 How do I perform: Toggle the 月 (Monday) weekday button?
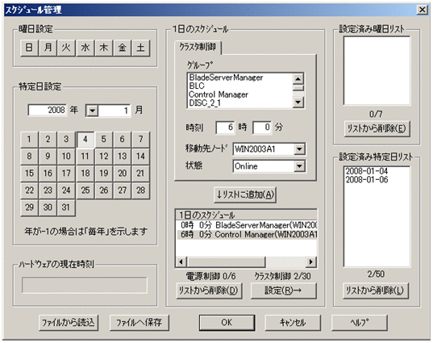coord(48,48)
